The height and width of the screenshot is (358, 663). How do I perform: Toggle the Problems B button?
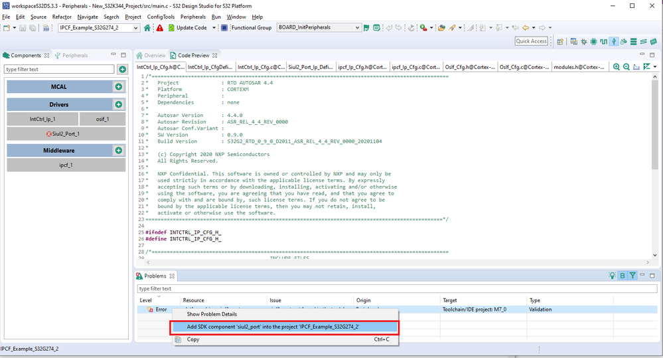pyautogui.click(x=623, y=276)
